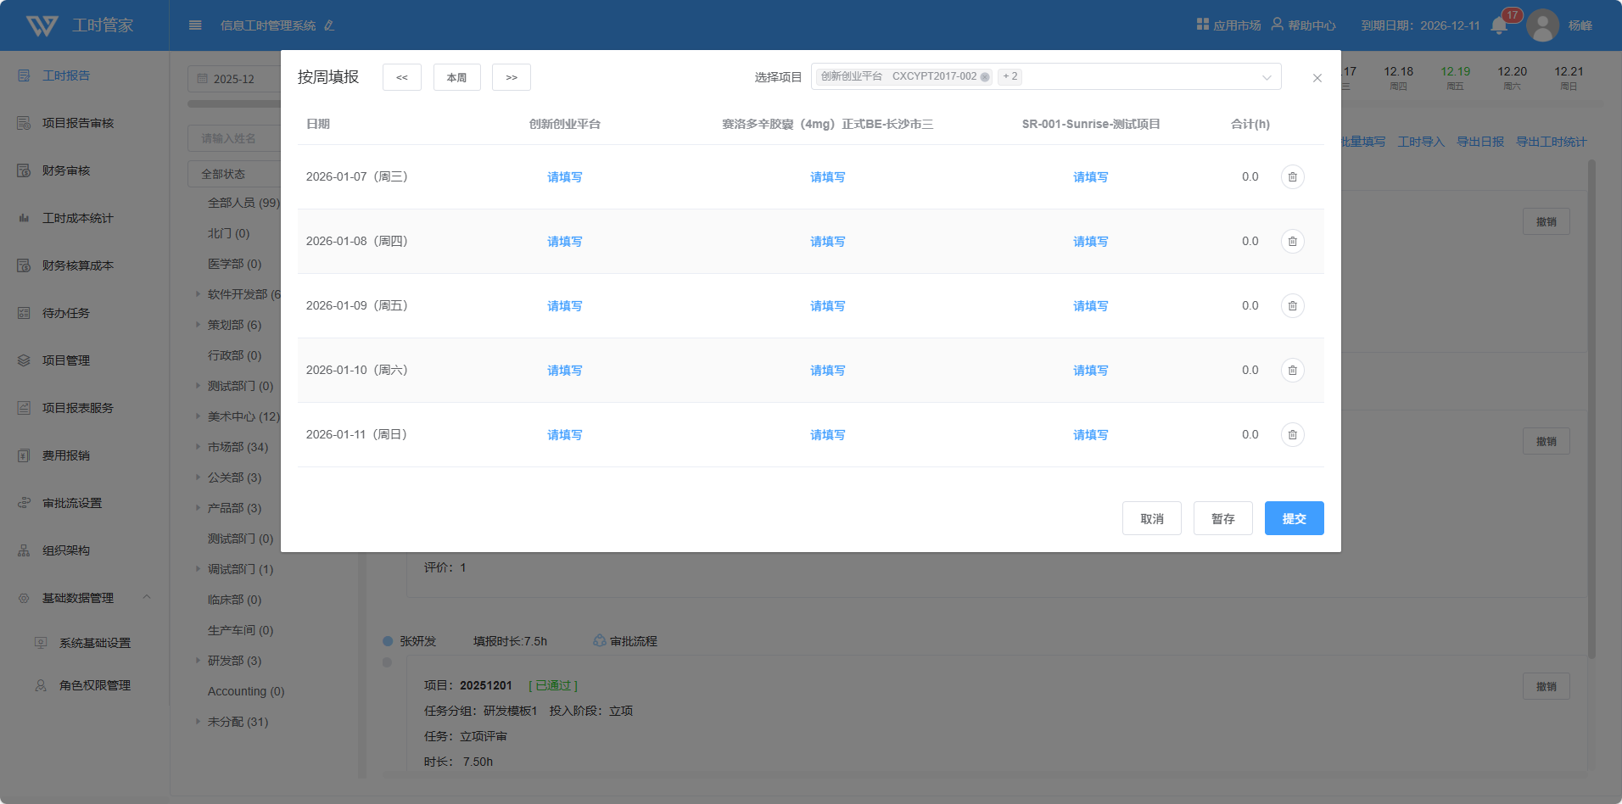This screenshot has width=1622, height=804.
Task: Remove the 创新创业平台 project tag
Action: point(985,77)
